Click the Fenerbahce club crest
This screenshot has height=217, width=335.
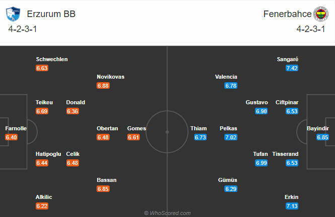320,14
